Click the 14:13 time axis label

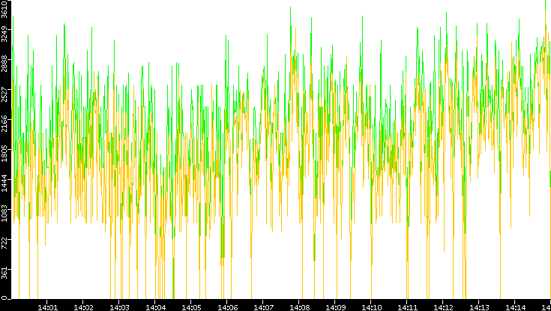click(x=479, y=307)
